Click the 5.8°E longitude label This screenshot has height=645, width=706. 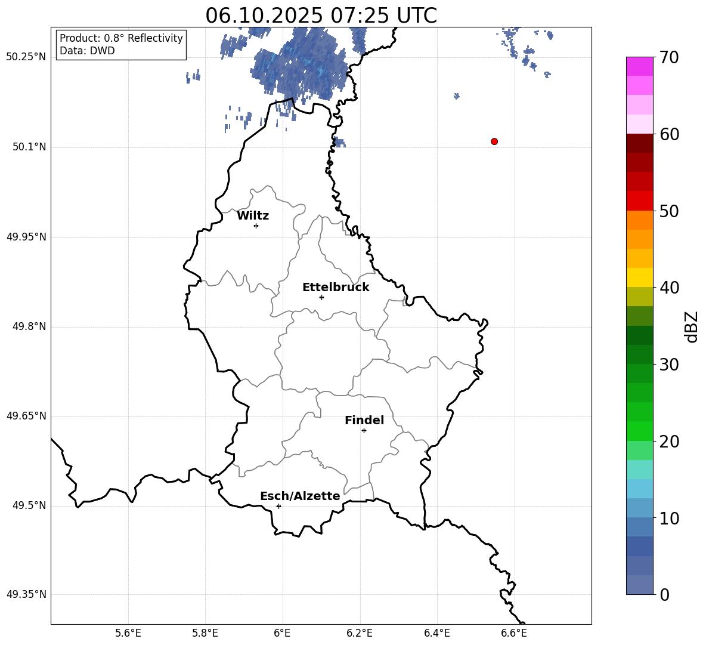(205, 633)
